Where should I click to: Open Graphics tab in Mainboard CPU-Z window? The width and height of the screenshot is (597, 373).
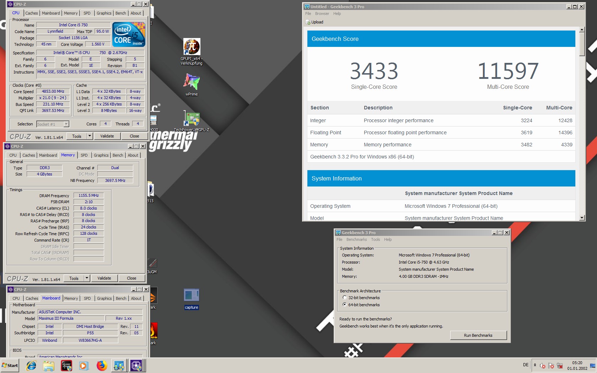click(104, 298)
